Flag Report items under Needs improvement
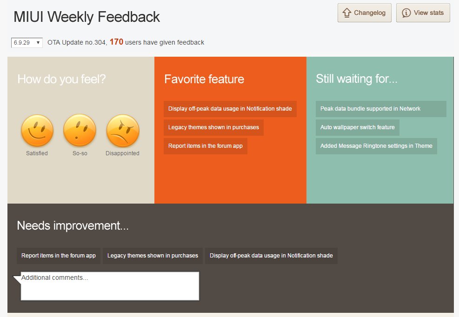Screen dimensions: 459x317 pos(59,256)
